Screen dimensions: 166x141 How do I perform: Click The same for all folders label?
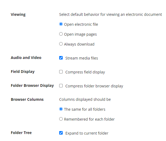pos(85,109)
